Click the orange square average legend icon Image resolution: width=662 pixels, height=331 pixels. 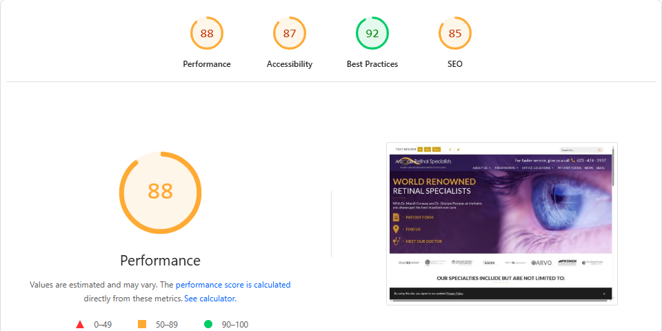142,324
